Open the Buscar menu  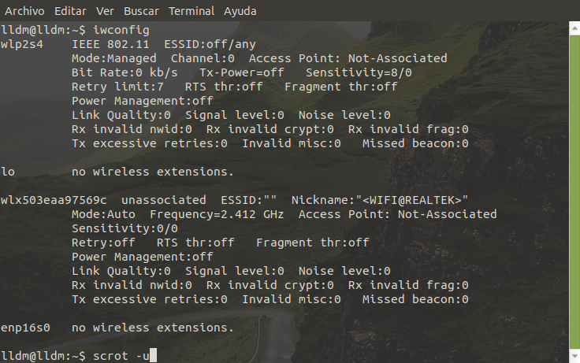point(140,12)
